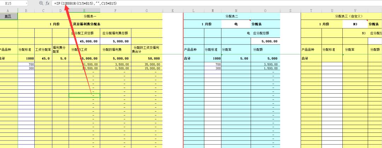Click the 分配表二 title cell
Screen dimensions: 382x148
point(232,16)
